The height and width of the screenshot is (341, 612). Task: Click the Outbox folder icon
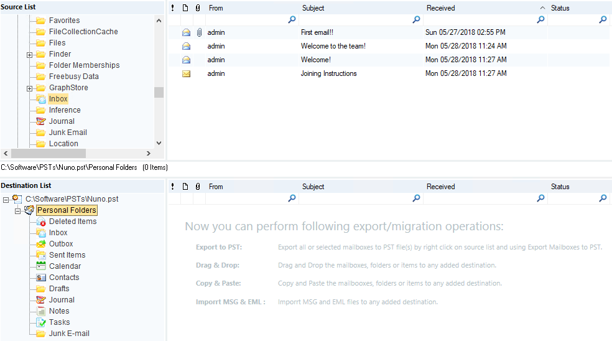[x=41, y=244]
